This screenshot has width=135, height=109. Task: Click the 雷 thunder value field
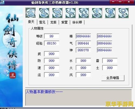110,61
